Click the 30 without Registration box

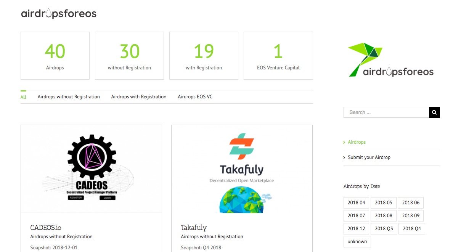[129, 56]
